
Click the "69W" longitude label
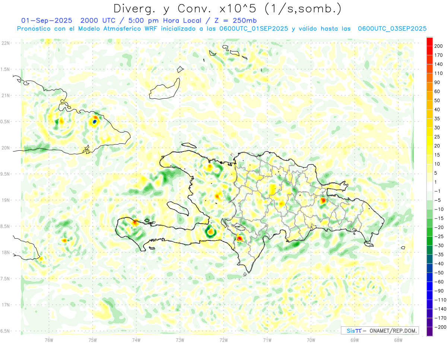355,340
